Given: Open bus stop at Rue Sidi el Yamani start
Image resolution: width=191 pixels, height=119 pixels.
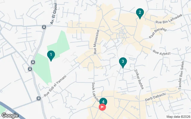Looking at the screenshot, I should (38, 98).
